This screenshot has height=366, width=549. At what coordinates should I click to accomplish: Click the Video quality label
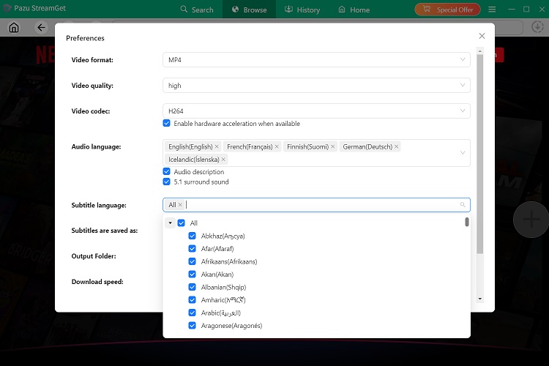(92, 86)
